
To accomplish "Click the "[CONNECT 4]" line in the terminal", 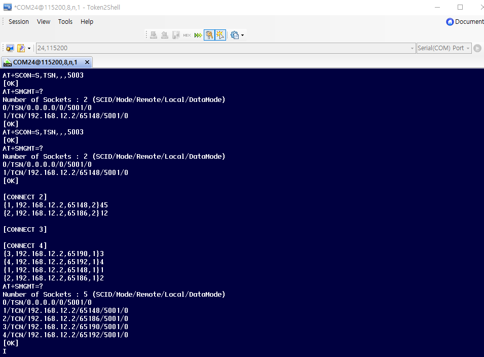I will 25,246.
